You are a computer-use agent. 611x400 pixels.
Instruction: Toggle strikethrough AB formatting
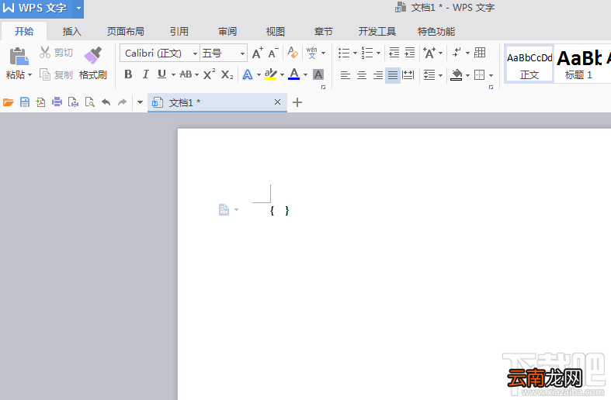coord(186,74)
